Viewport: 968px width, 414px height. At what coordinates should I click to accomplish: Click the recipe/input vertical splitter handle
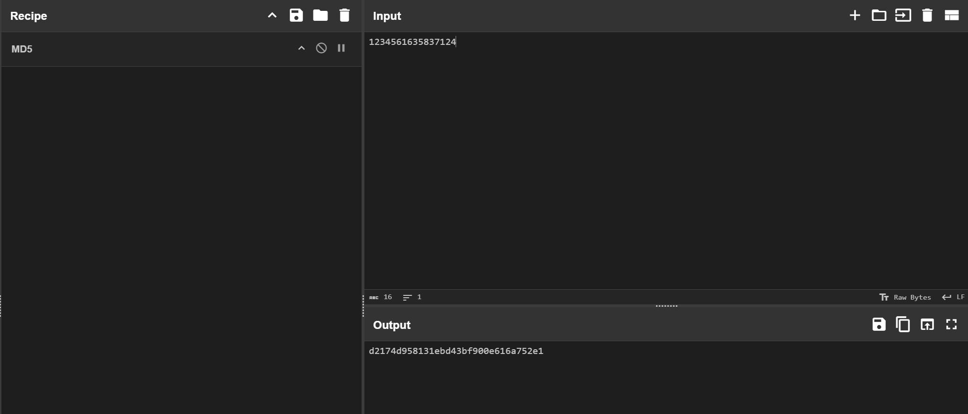point(363,306)
